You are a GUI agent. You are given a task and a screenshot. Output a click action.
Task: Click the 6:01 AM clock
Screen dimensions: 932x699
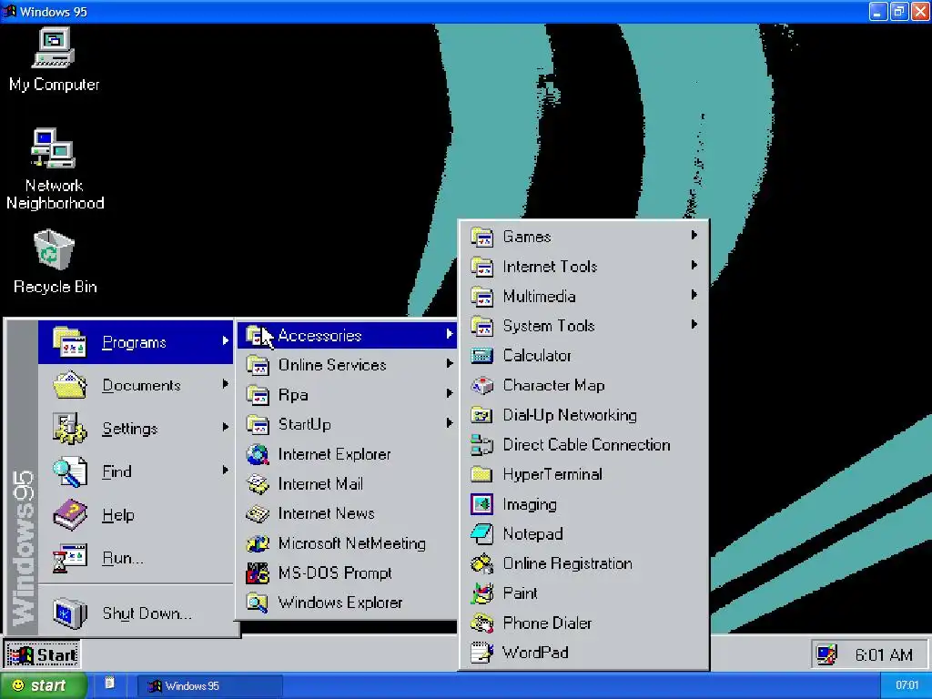click(x=884, y=655)
